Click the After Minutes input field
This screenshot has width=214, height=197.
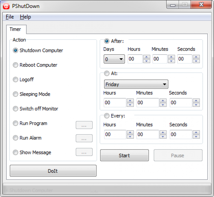(x=160, y=59)
